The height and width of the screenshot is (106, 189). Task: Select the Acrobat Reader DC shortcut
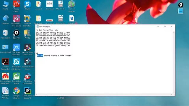click(5, 64)
